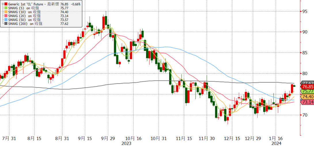Click the 77.62 value in the legend
Image resolution: width=314 pixels, height=146 pixels.
64,24
